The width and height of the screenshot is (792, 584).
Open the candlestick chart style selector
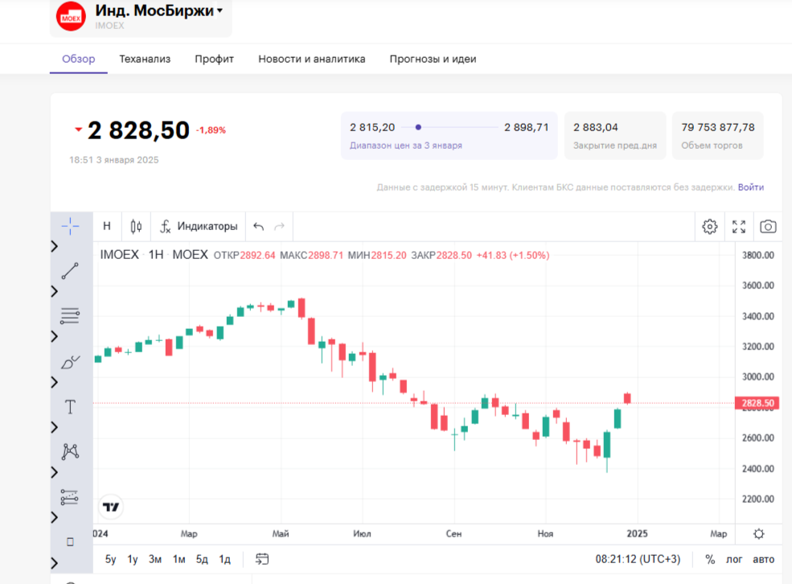click(x=136, y=227)
